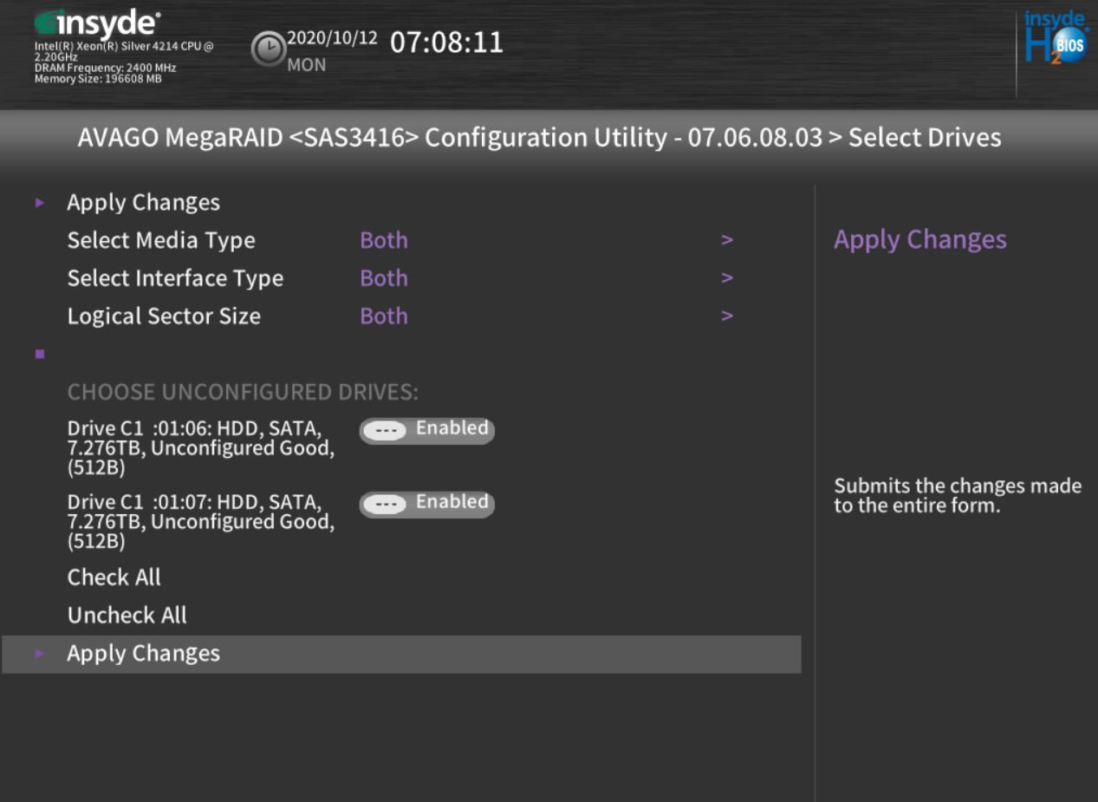
Task: Select the Drive C1 :01:07 entry text
Action: click(201, 522)
